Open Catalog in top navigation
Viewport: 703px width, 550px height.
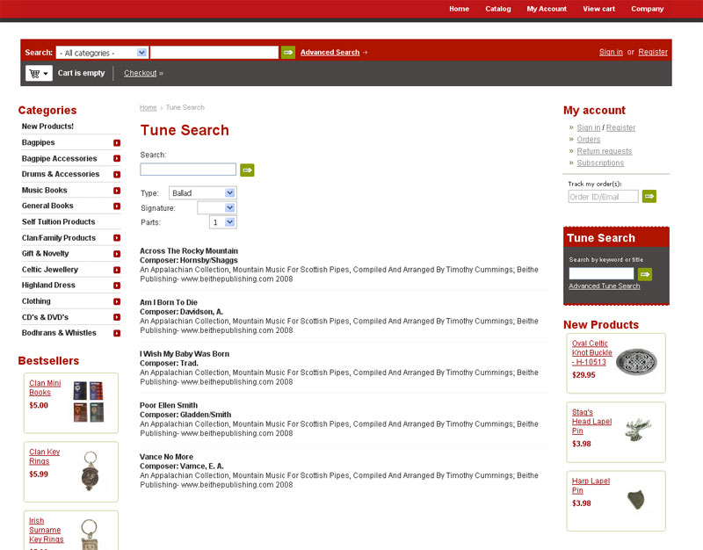pos(497,9)
